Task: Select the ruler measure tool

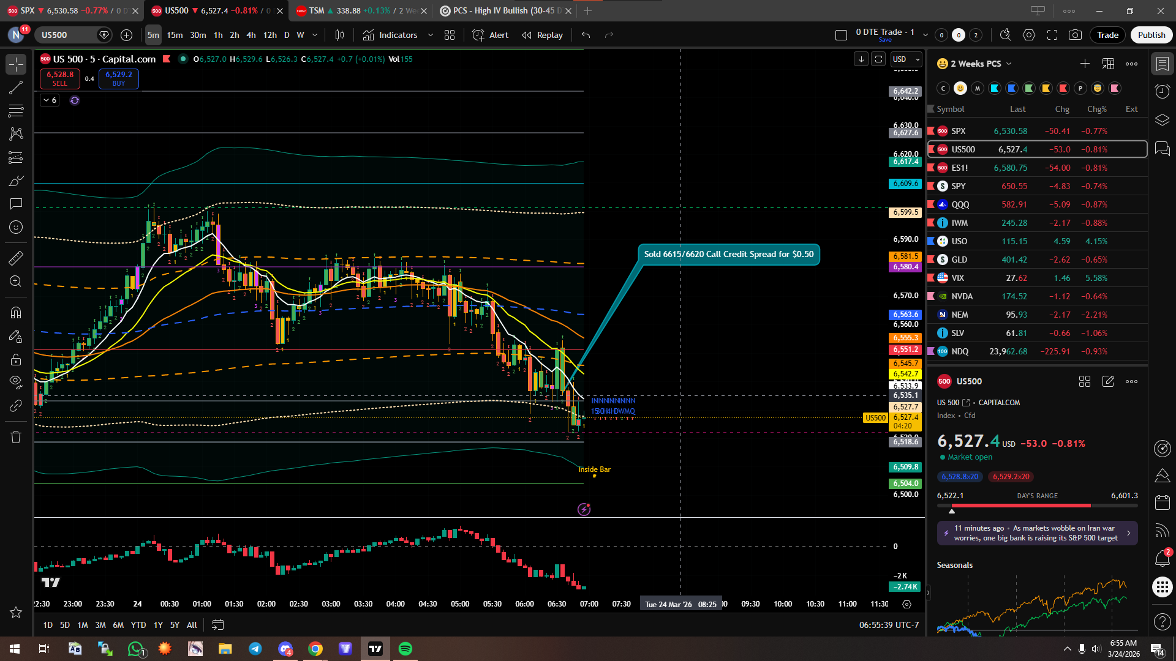Action: 16,258
